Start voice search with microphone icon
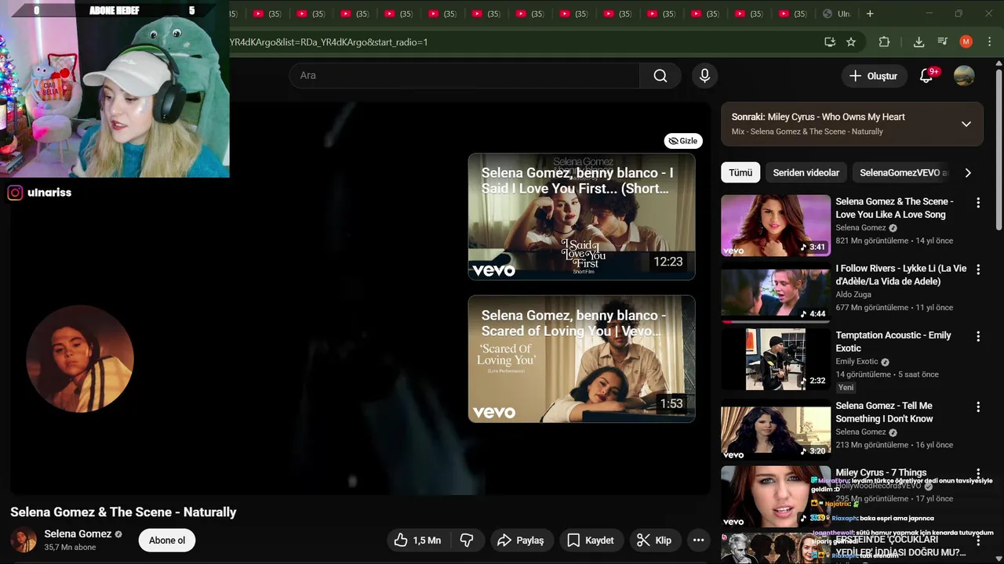The height and width of the screenshot is (564, 1004). pyautogui.click(x=704, y=75)
